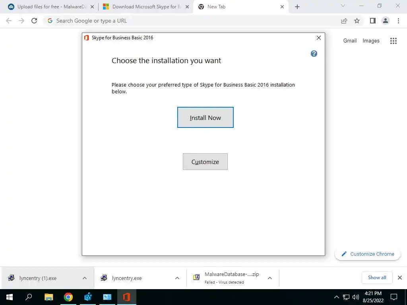
Task: Open the network status tray icon
Action: pyautogui.click(x=346, y=297)
